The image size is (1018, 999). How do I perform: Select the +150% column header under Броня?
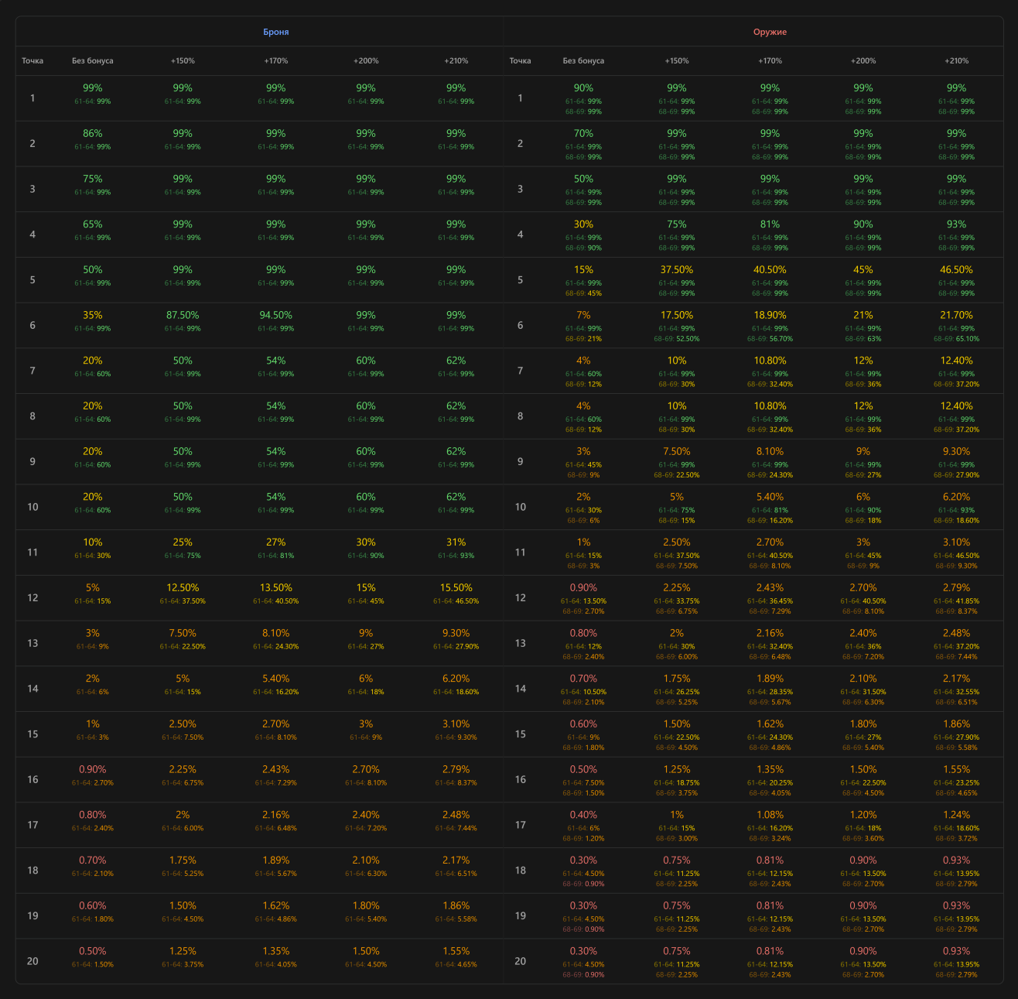coord(183,60)
